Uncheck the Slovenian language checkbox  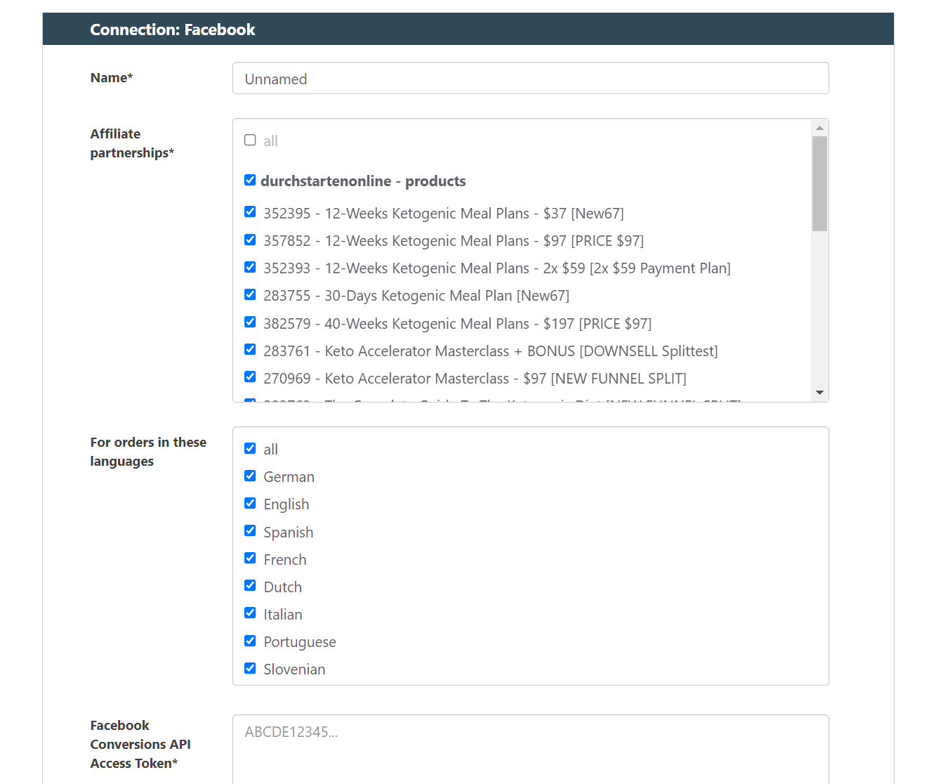click(250, 669)
